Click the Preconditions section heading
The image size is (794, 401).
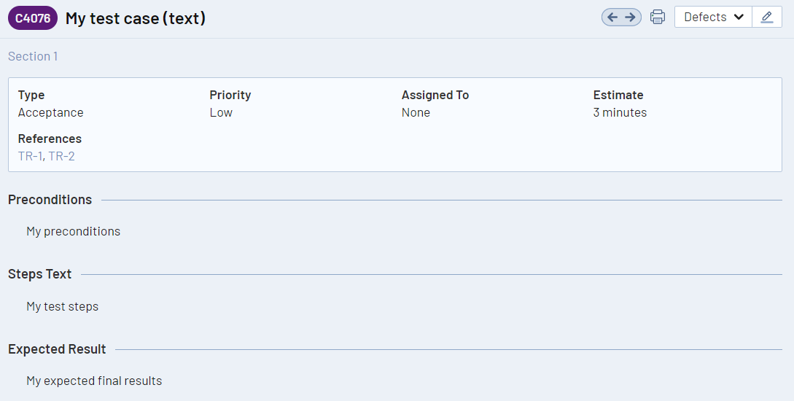tap(50, 200)
